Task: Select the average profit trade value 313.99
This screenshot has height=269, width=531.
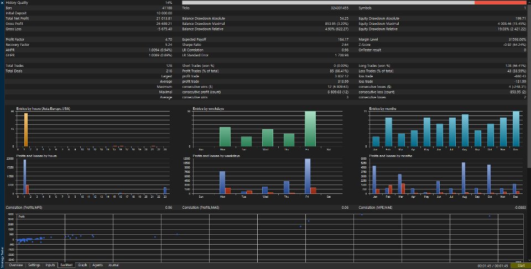Action: coord(343,82)
